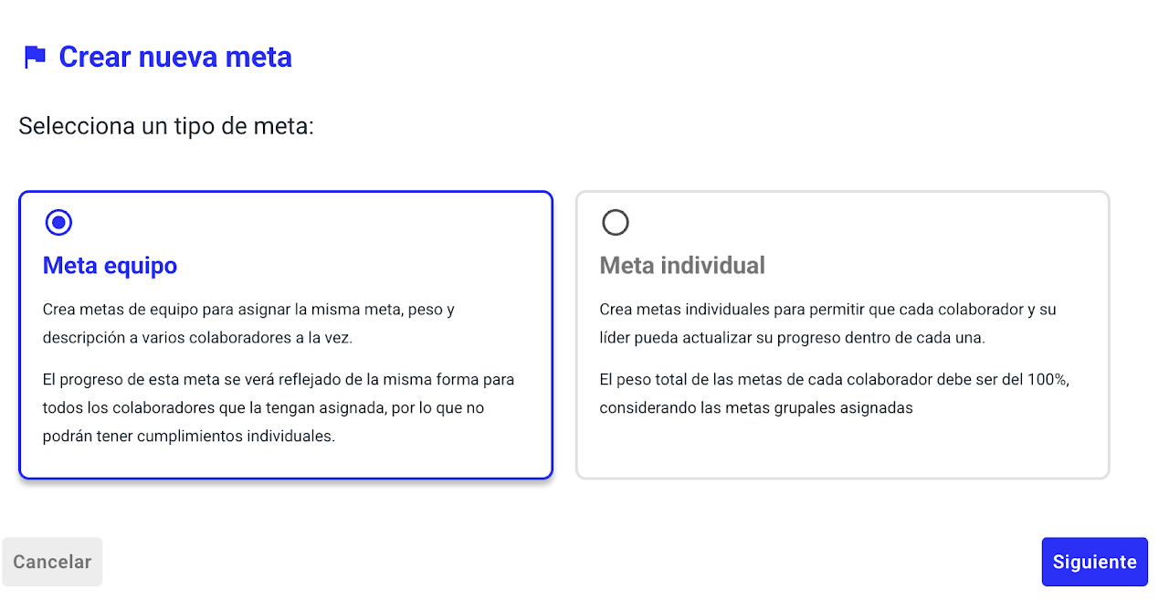Click the line starting "todos los colaboradores que la tengan"
The width and height of the screenshot is (1169, 611).
[265, 407]
